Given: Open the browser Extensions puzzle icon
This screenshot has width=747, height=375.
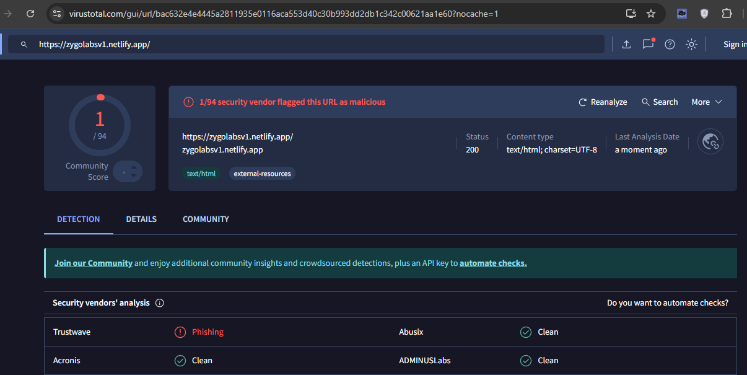Looking at the screenshot, I should point(727,14).
